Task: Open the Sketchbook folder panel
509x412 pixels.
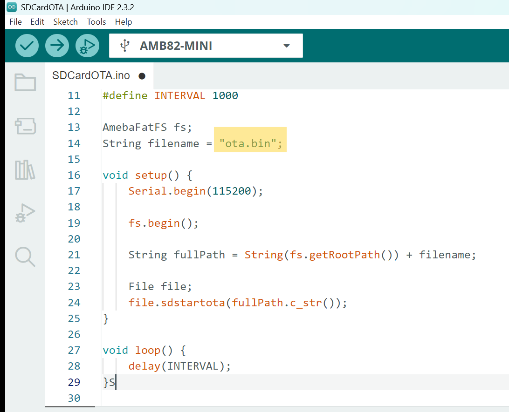Action: (x=25, y=83)
